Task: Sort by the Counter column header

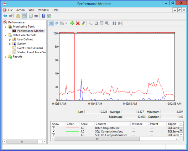Action: click(x=112, y=124)
